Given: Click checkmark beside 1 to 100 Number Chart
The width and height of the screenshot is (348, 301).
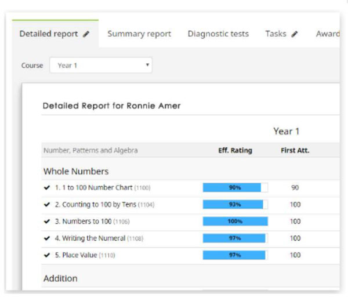Looking at the screenshot, I should [x=47, y=188].
